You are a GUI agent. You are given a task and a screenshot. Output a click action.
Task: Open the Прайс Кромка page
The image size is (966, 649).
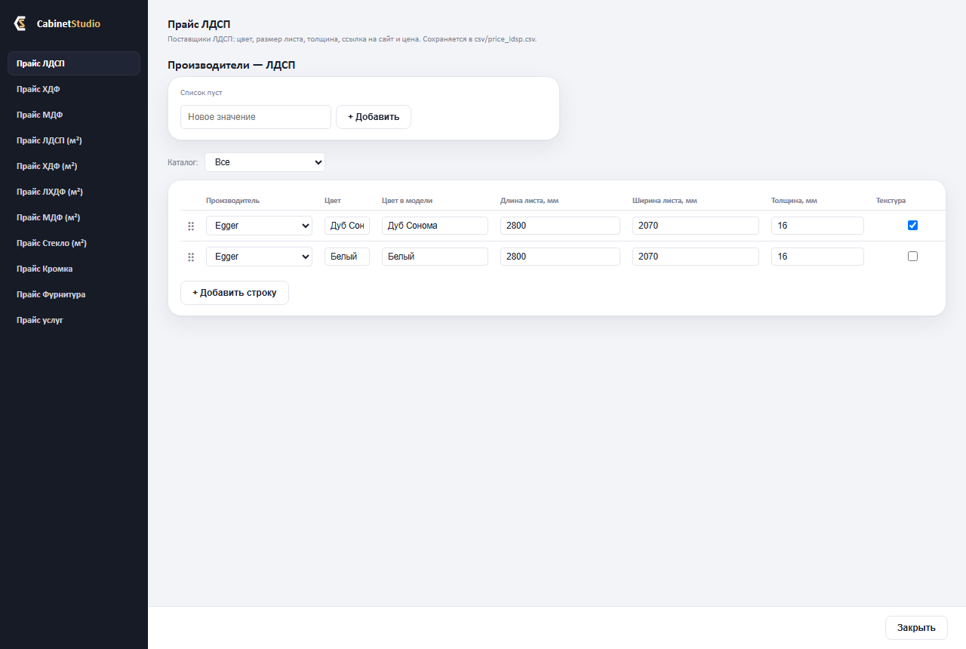click(x=74, y=269)
